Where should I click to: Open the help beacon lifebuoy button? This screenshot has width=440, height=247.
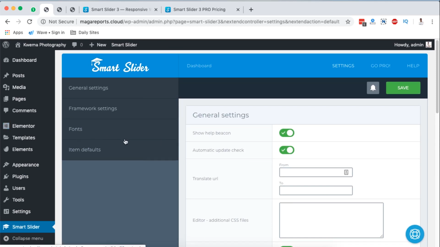(x=415, y=234)
